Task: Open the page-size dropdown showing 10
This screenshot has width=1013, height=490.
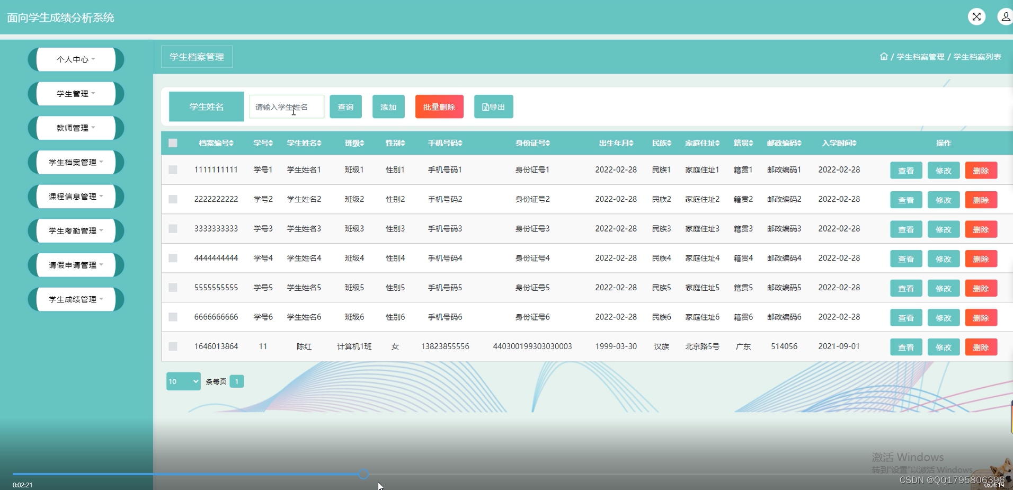Action: tap(183, 381)
